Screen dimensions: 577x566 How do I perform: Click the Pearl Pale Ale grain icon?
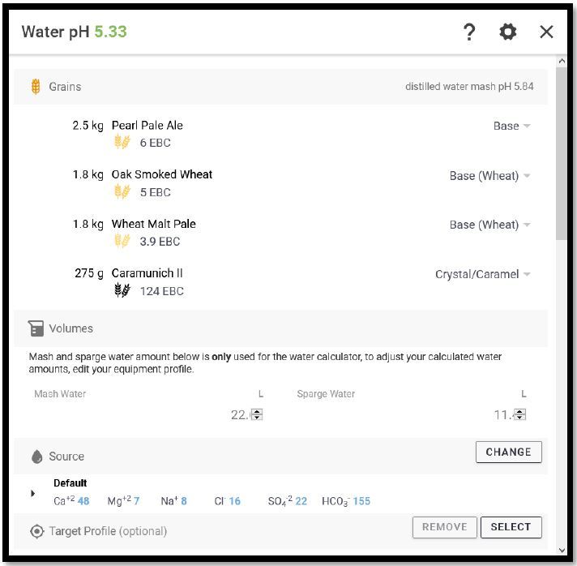(x=122, y=142)
